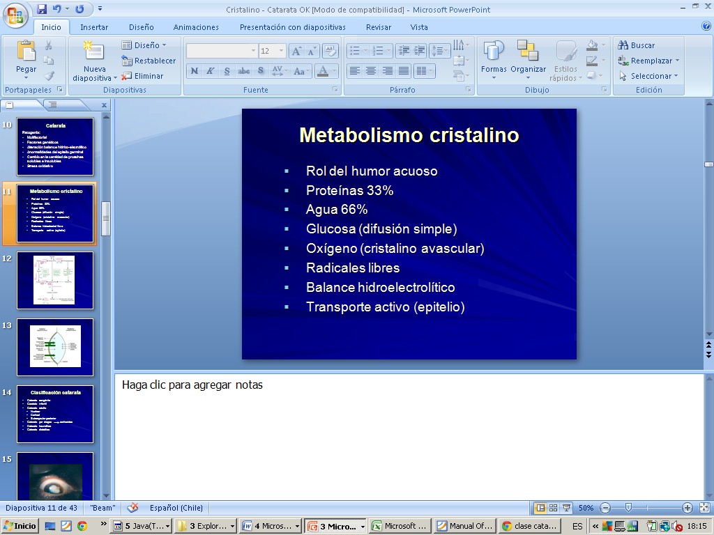714x535 pixels.
Task: Switch to the Revisar tab
Action: [x=379, y=27]
